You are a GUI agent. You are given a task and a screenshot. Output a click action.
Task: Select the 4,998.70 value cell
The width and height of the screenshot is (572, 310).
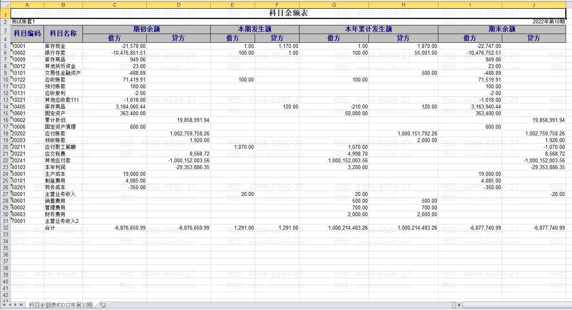334,154
